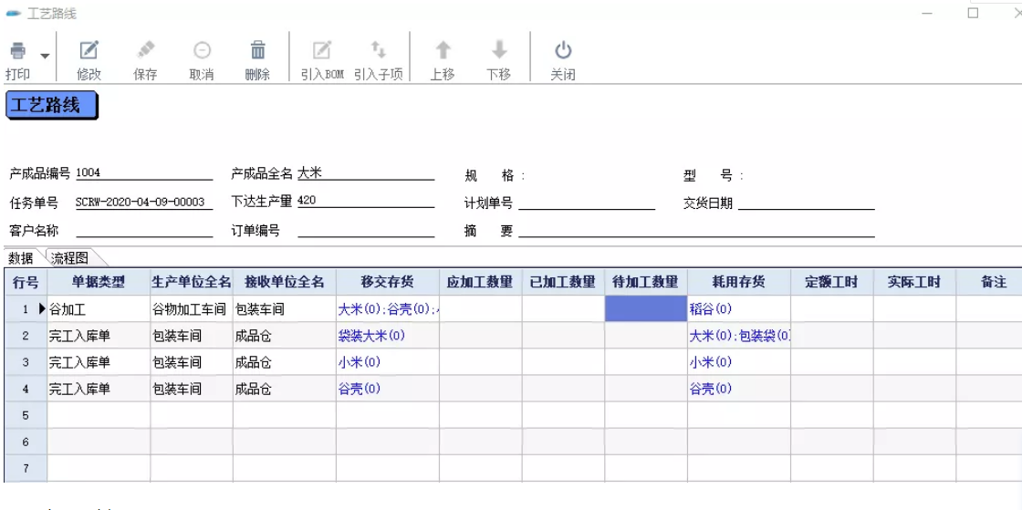
Task: Click 小米(0) in 移交存货 column
Action: point(360,361)
